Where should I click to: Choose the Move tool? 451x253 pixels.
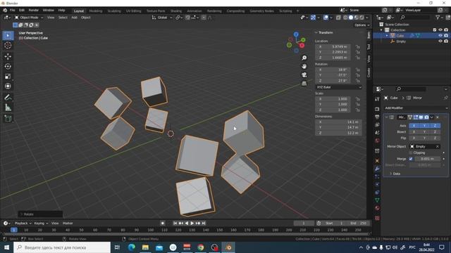pyautogui.click(x=8, y=56)
